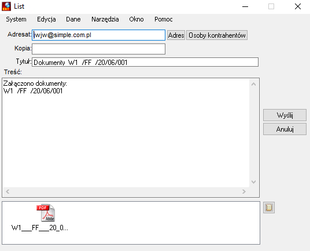310x251 pixels.
Task: Open the Okno menu
Action: [136, 19]
